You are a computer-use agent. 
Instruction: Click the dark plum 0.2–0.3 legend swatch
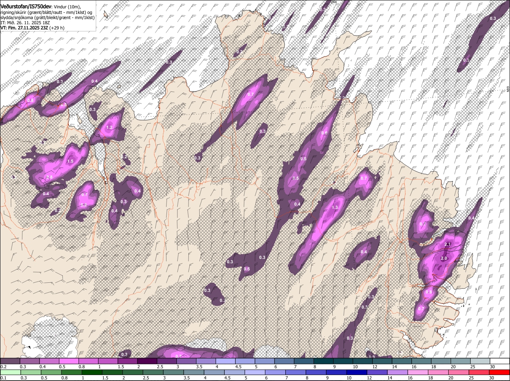click(x=10, y=361)
